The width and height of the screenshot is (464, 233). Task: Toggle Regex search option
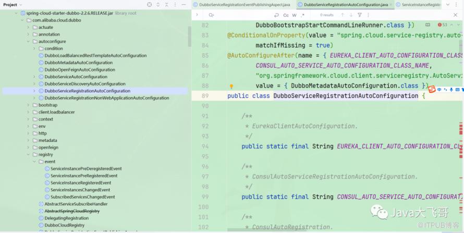(x=303, y=15)
